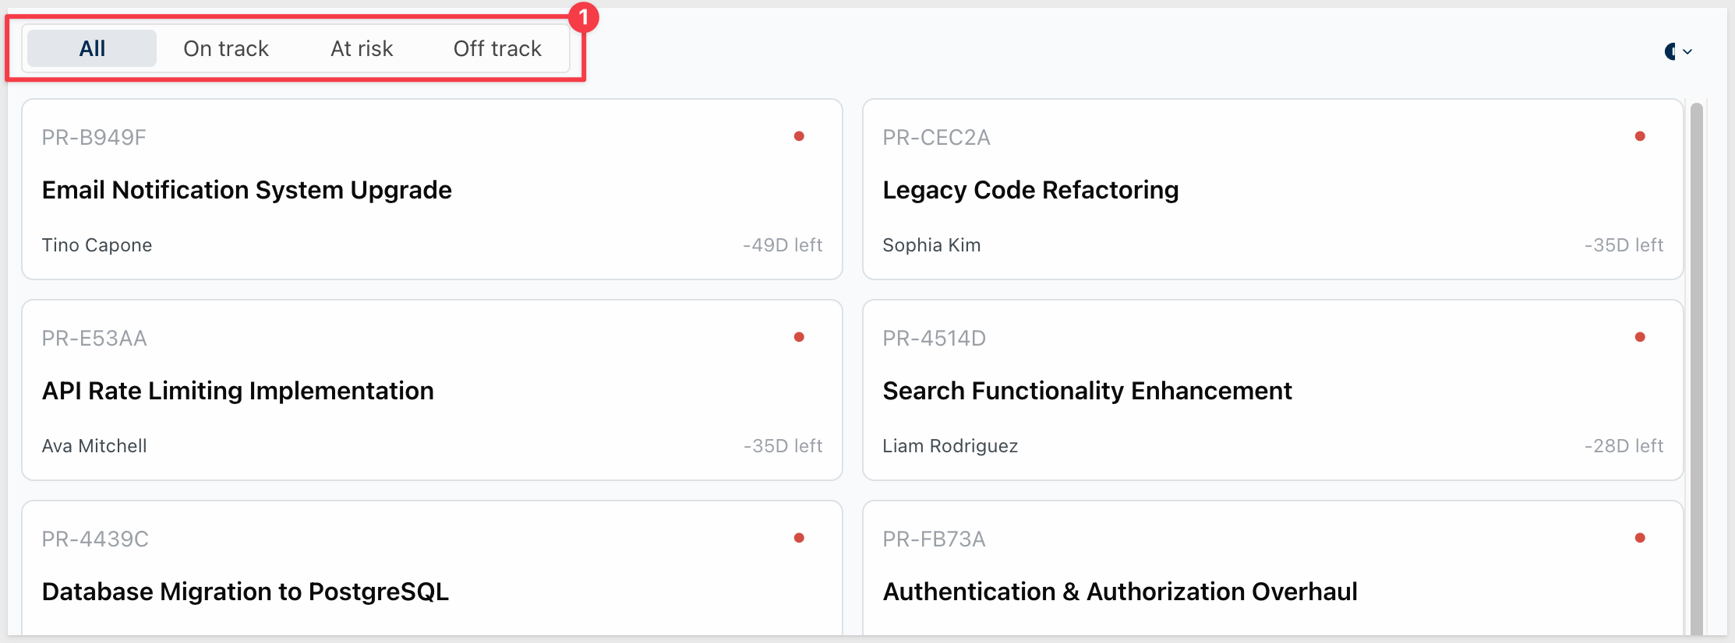The height and width of the screenshot is (643, 1735).
Task: Open Database Migration to PostgreSQL project
Action: [x=432, y=568]
